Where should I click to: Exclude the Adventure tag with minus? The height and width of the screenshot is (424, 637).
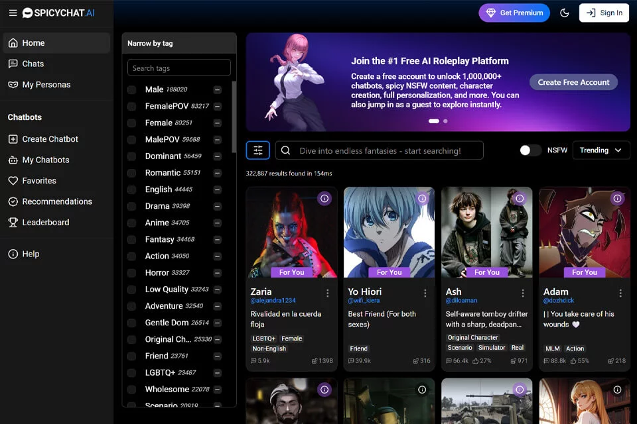(x=218, y=306)
